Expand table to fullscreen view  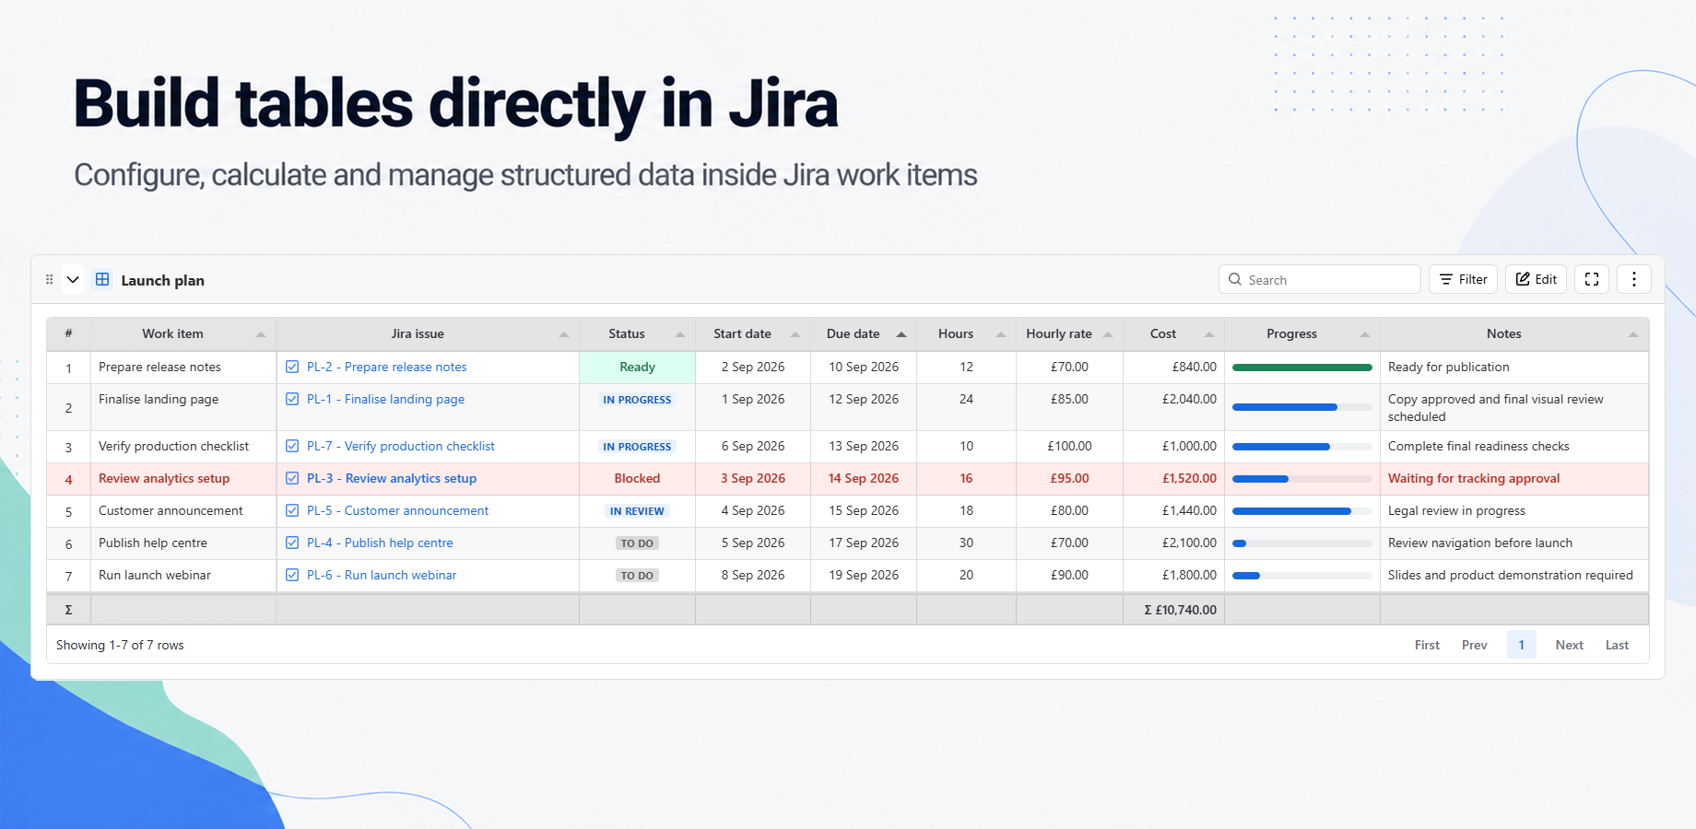pyautogui.click(x=1592, y=279)
